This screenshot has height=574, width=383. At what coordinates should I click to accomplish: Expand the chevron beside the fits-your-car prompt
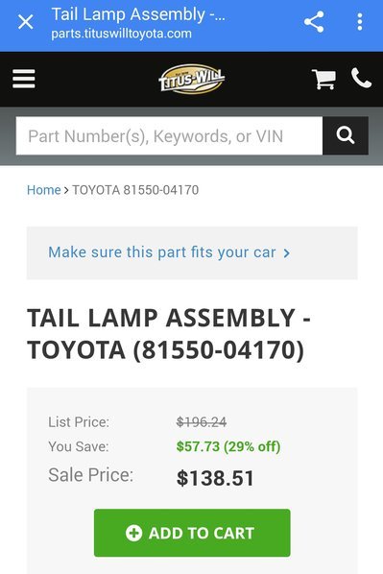coord(287,253)
